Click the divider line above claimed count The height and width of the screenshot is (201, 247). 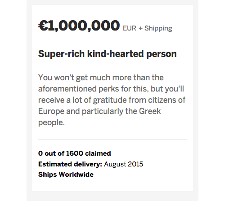click(112, 140)
